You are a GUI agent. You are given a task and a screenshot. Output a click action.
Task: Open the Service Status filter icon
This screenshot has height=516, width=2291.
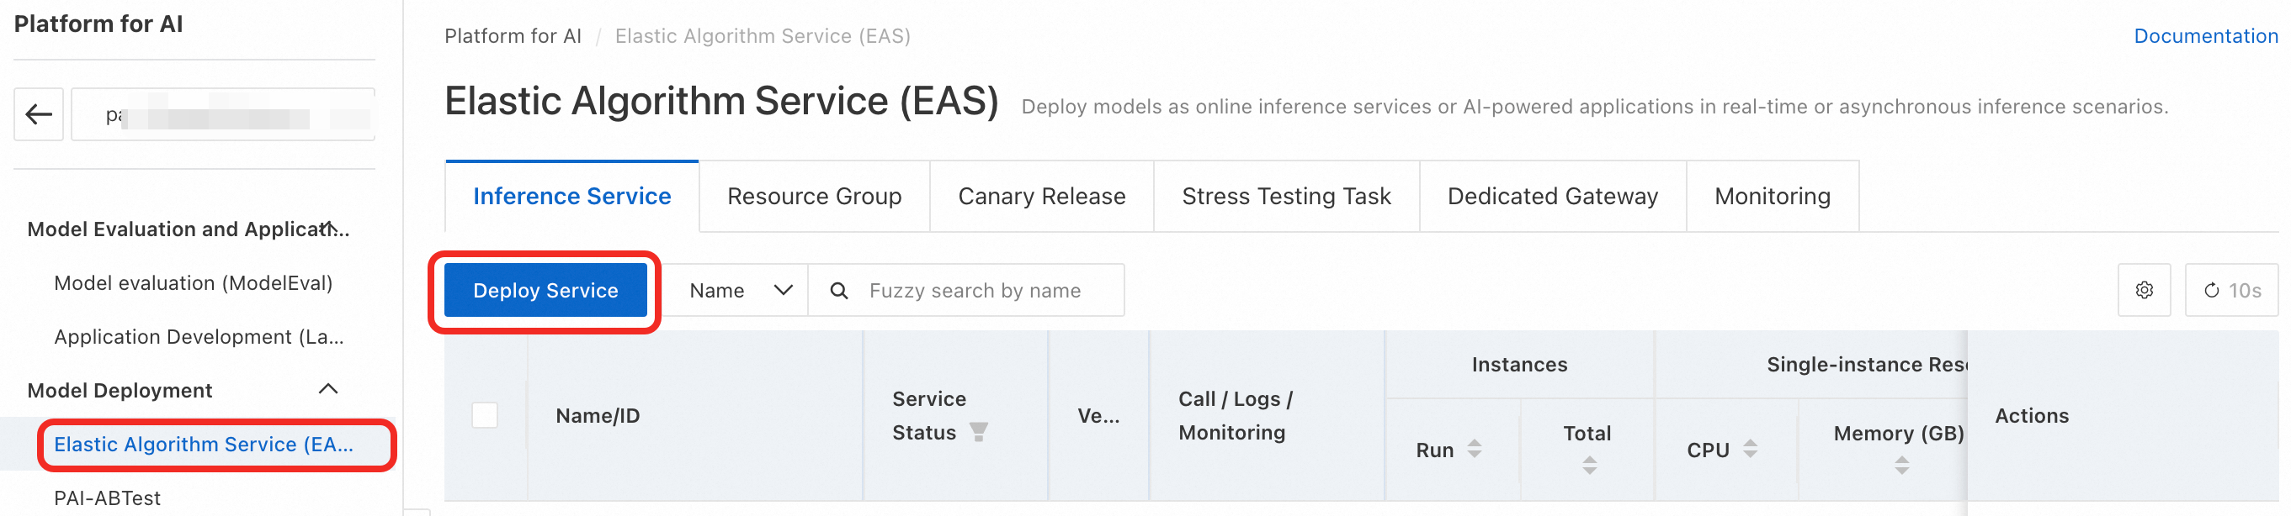[978, 433]
